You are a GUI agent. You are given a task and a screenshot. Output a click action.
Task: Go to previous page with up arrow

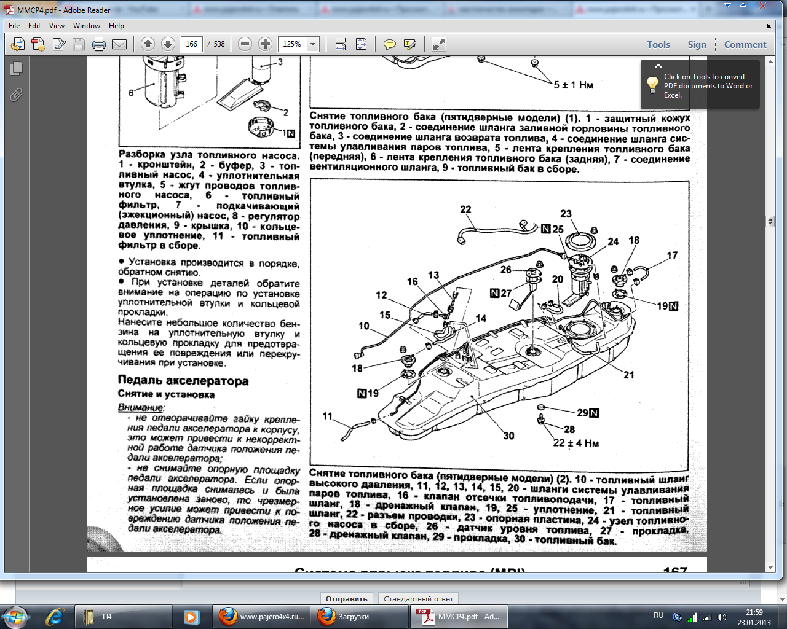(148, 44)
